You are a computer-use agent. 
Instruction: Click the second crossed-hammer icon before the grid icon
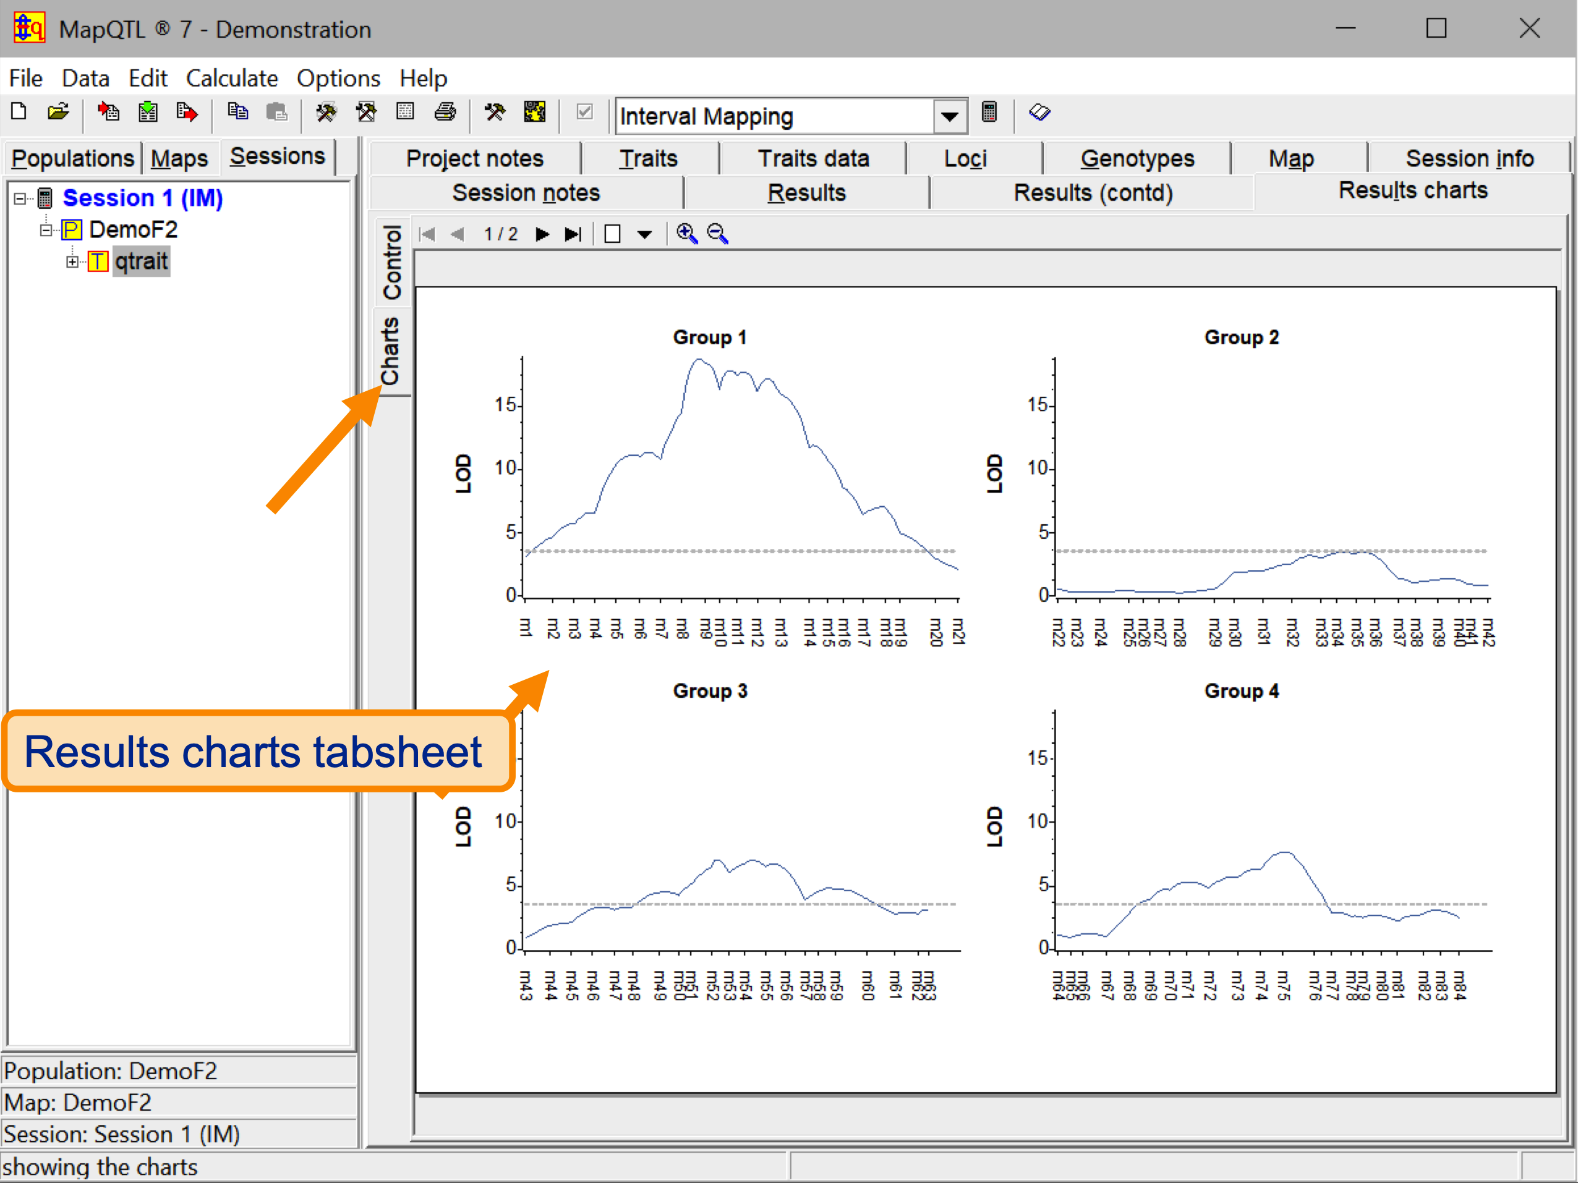point(366,112)
